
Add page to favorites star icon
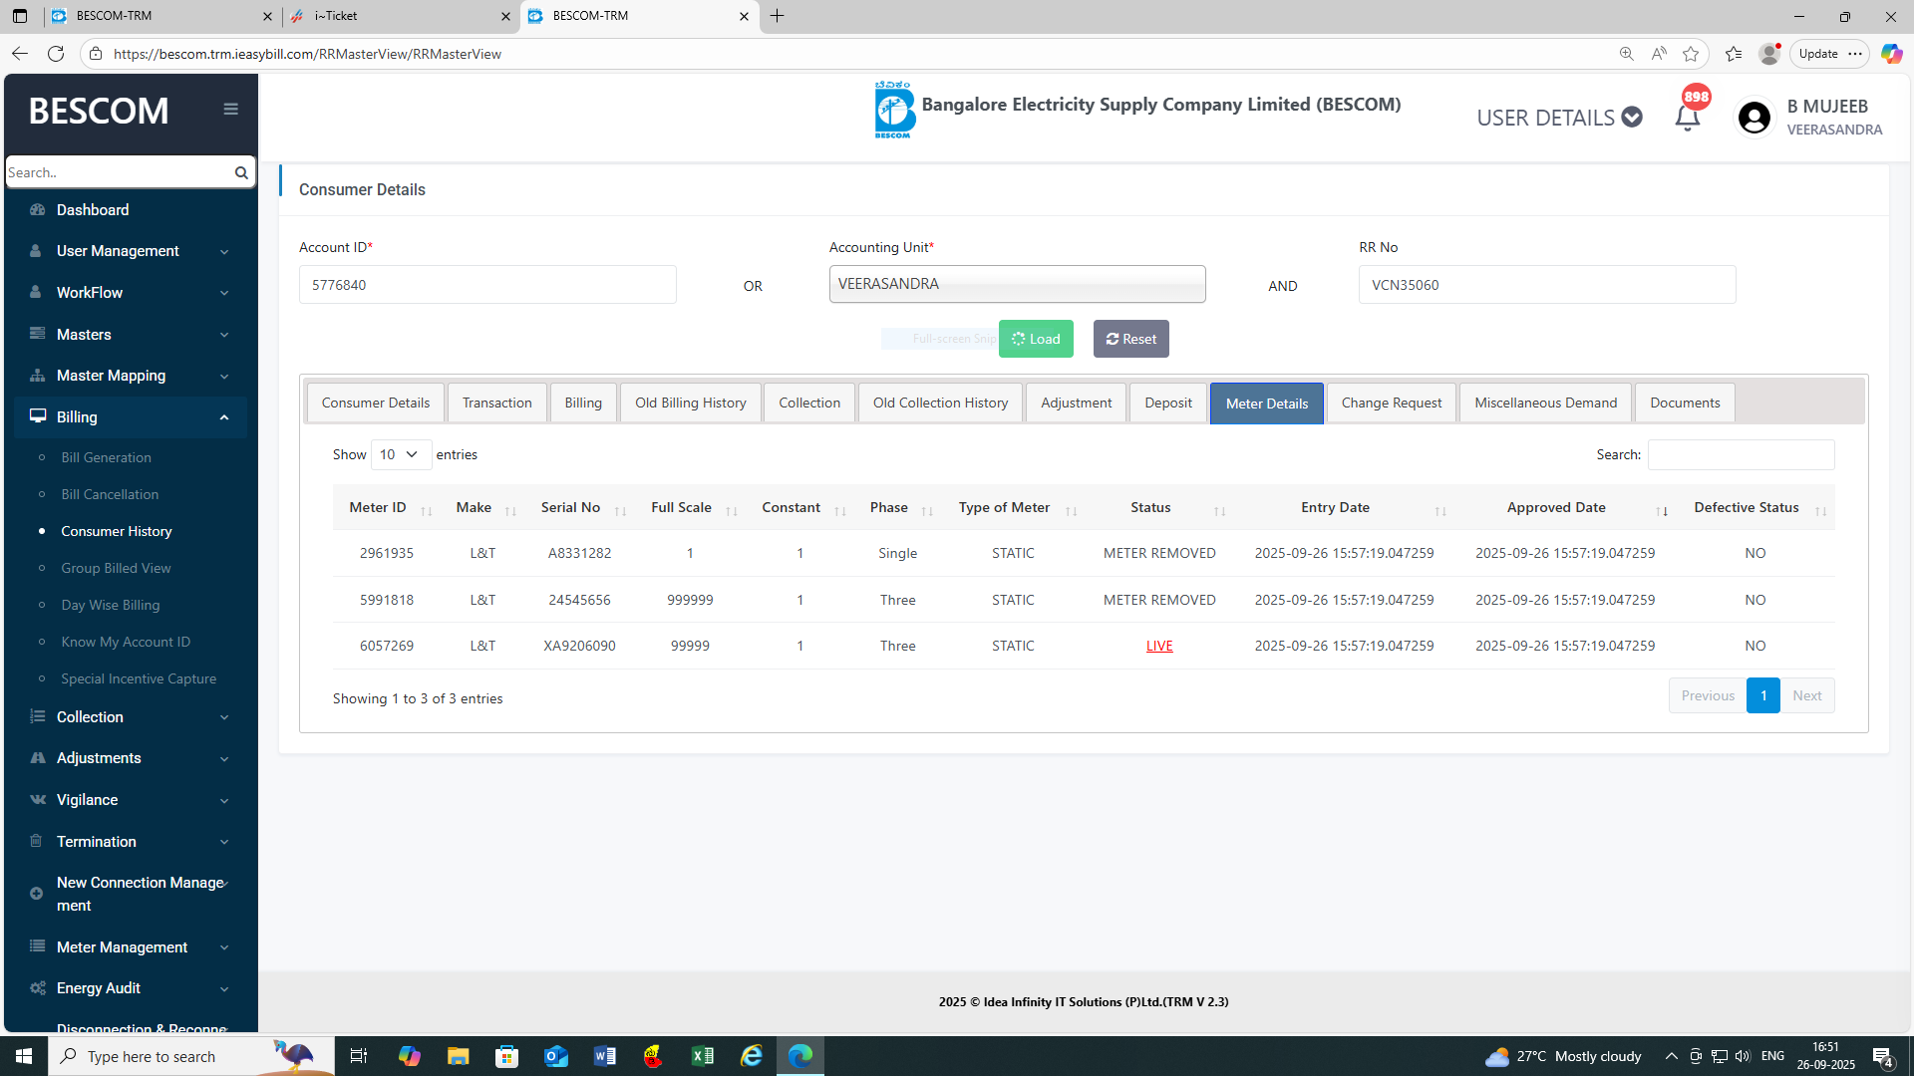point(1691,54)
